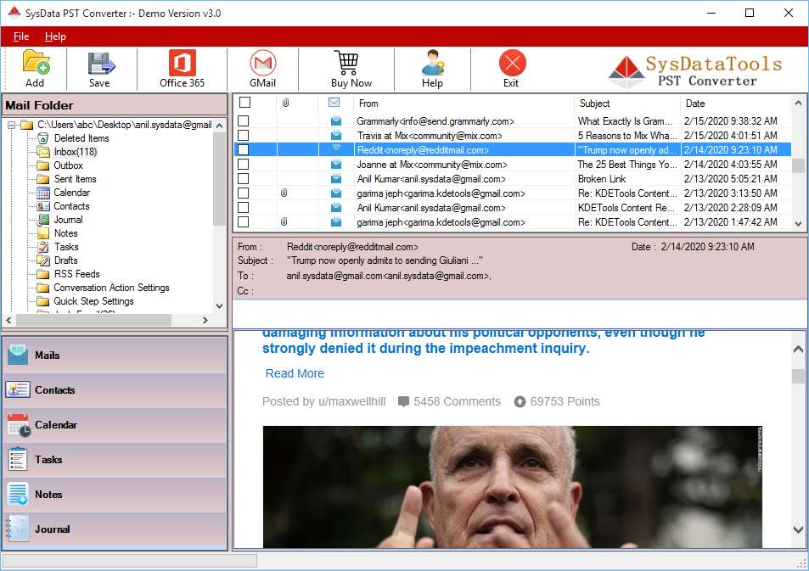809x571 pixels.
Task: Check the Grammarly email checkbox
Action: (x=243, y=121)
